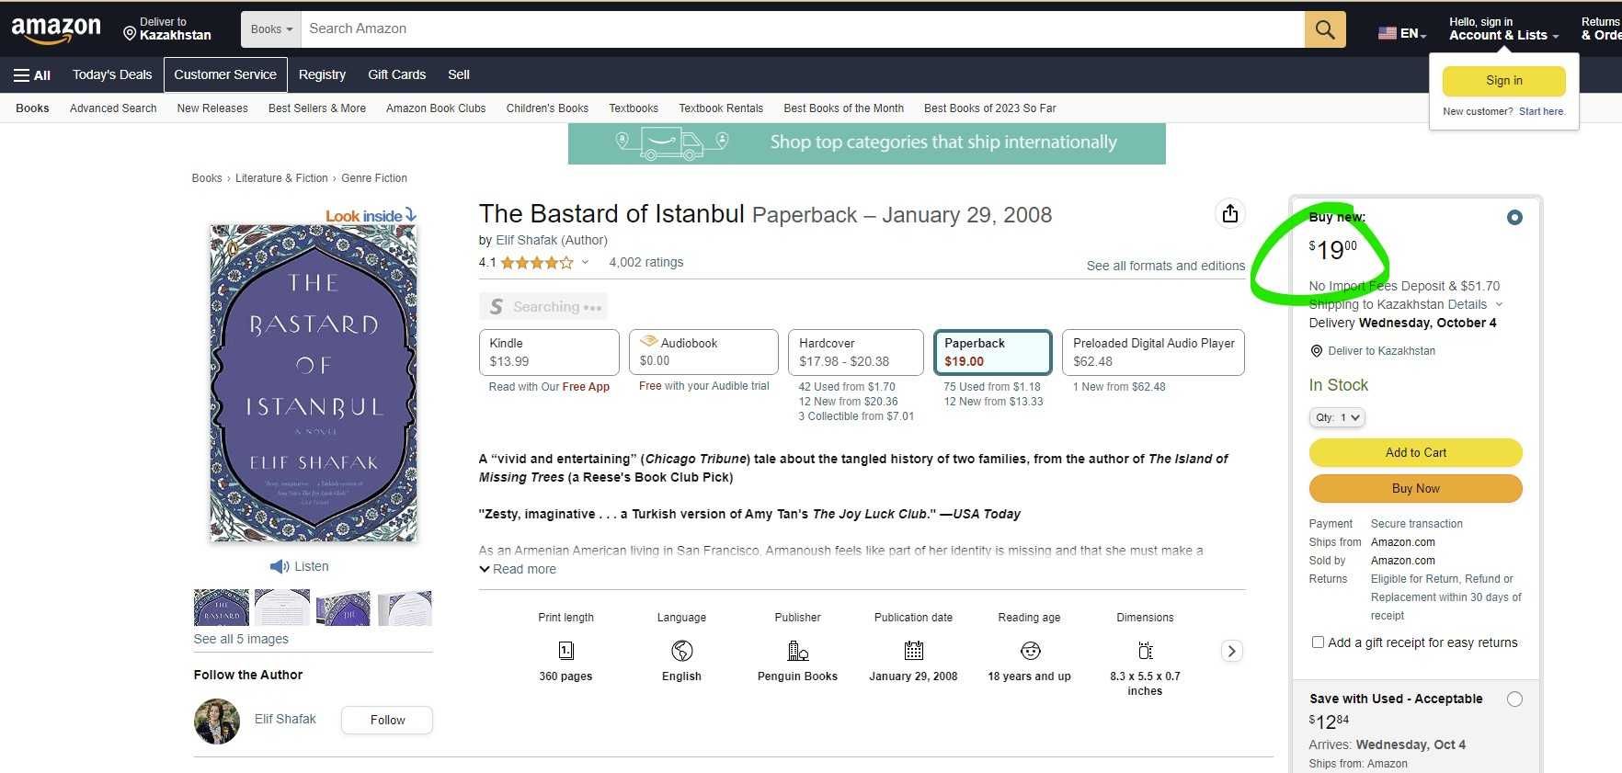Viewport: 1622px width, 773px height.
Task: Select the Paperback format option
Action: (x=992, y=352)
